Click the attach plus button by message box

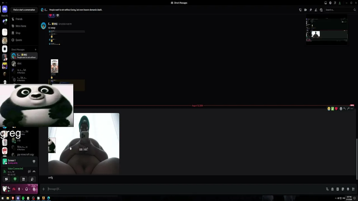pos(44,189)
